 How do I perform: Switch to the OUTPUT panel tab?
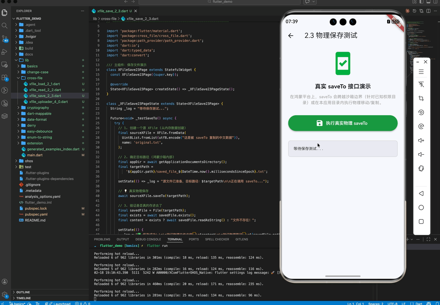tap(123, 239)
